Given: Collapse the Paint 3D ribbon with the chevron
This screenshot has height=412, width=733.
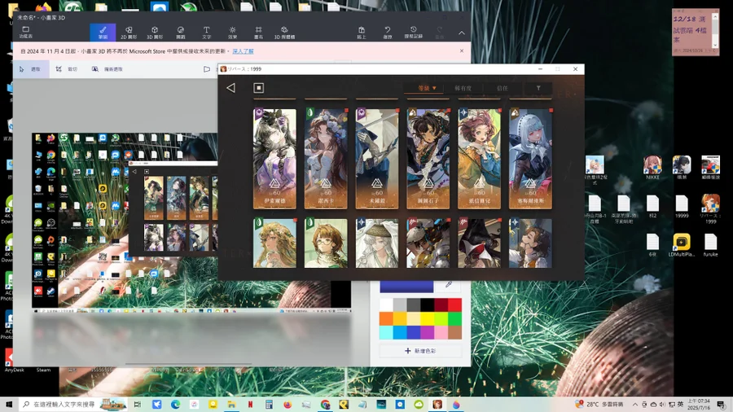Looking at the screenshot, I should tap(462, 33).
